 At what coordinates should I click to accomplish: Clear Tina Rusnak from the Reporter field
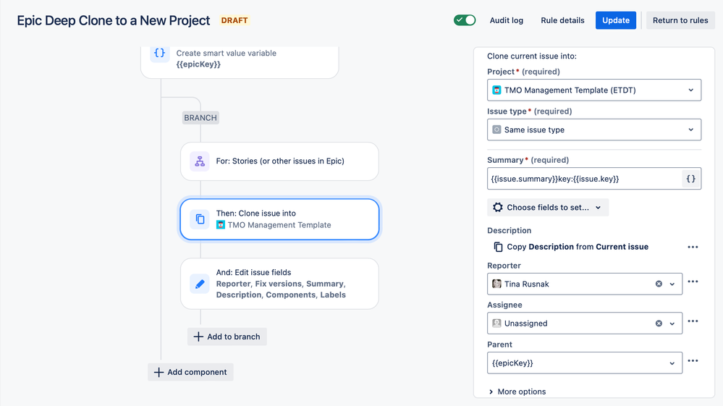(x=659, y=284)
